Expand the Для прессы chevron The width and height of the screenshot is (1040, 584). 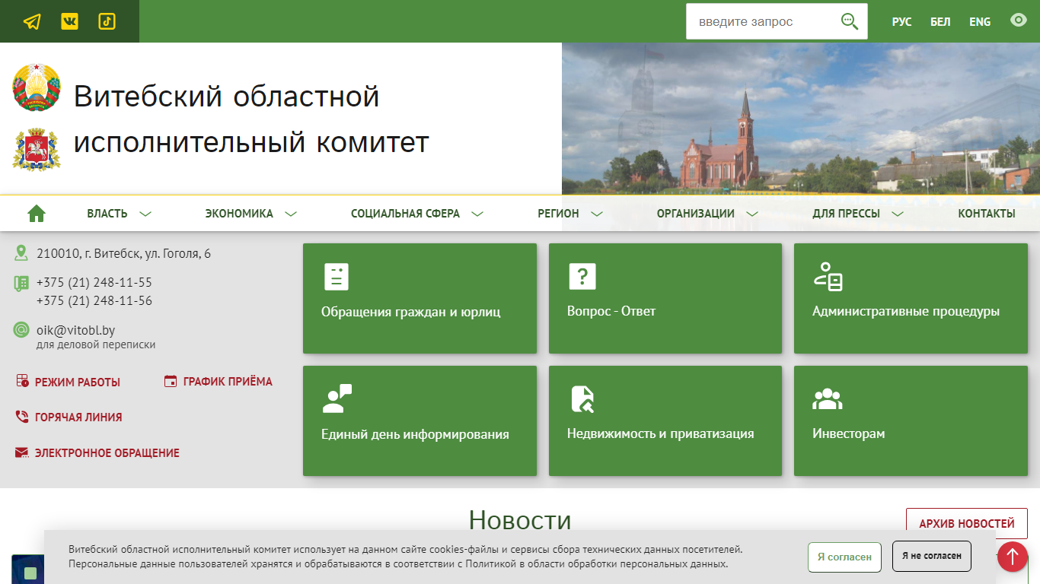(x=898, y=214)
